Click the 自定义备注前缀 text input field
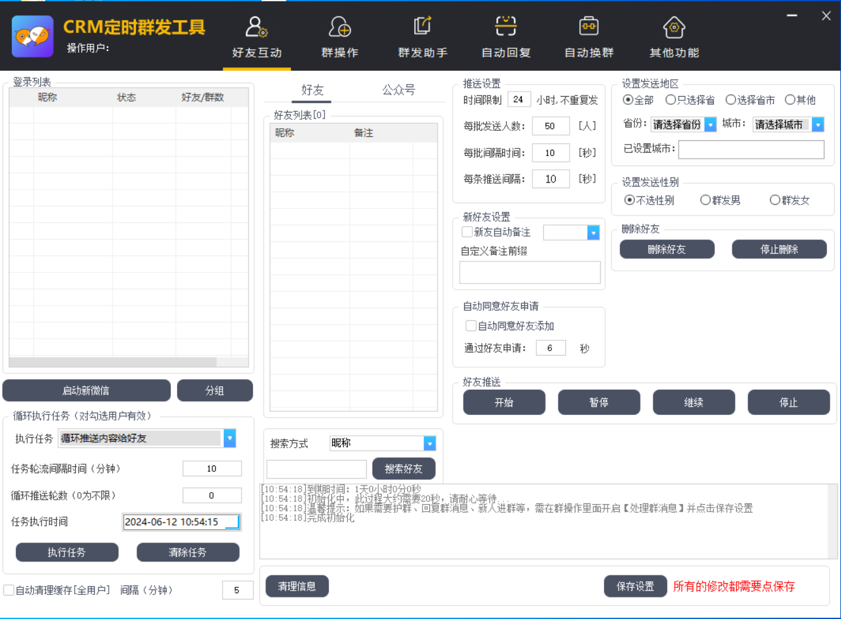The width and height of the screenshot is (841, 619). pos(529,272)
